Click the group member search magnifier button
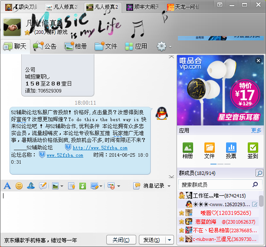Image resolution: width=266 pixels, height=247 pixels. point(259,173)
